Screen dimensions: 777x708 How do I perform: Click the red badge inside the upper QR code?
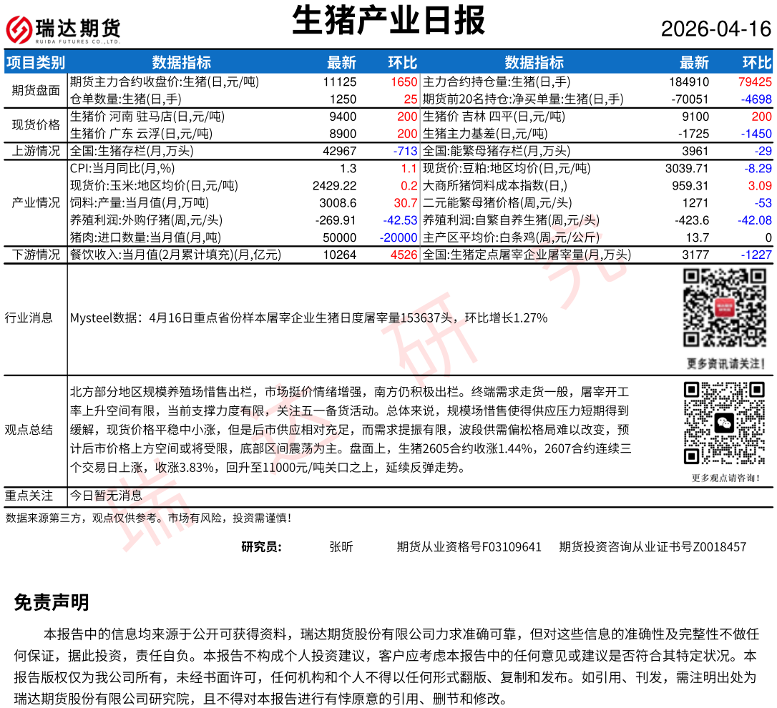click(725, 308)
